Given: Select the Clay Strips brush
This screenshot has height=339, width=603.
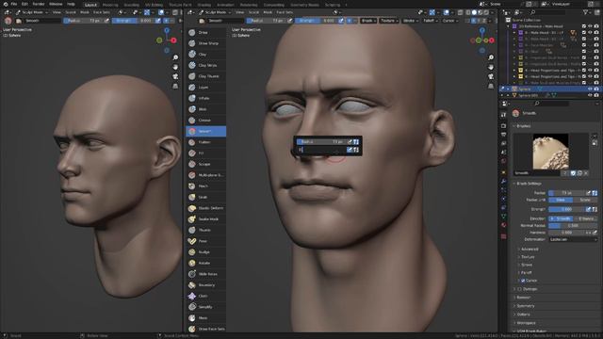Looking at the screenshot, I should [x=205, y=65].
